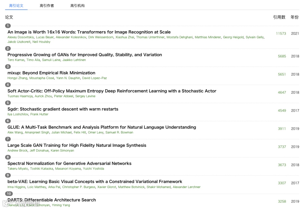Screen dimensions: 306x209
Task: Open the Transformers for Image Recognition paper
Action: 89,32
